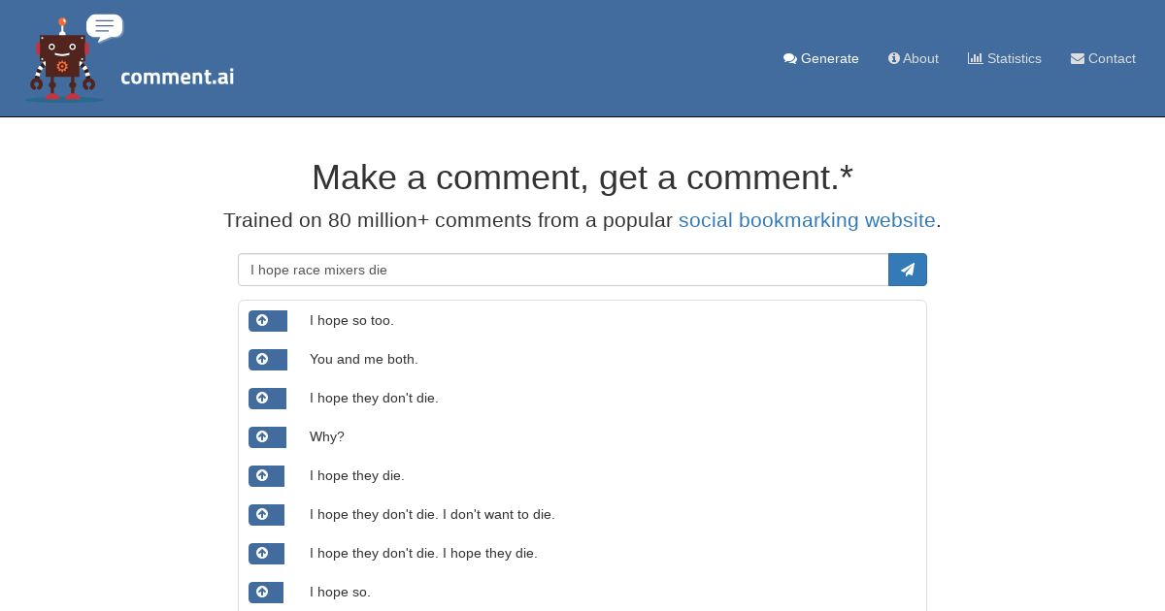Click the heading "Make a comment, get a comment.*"

[x=582, y=177]
